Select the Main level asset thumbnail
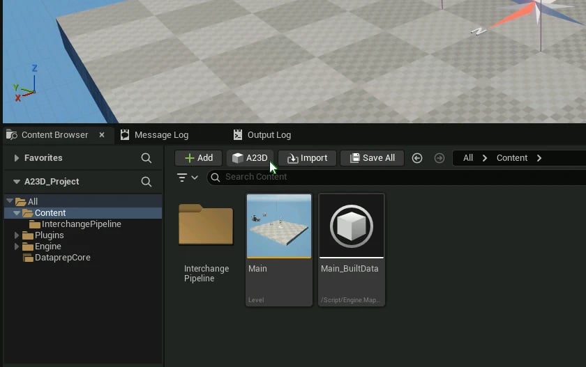Image resolution: width=586 pixels, height=367 pixels. [279, 226]
